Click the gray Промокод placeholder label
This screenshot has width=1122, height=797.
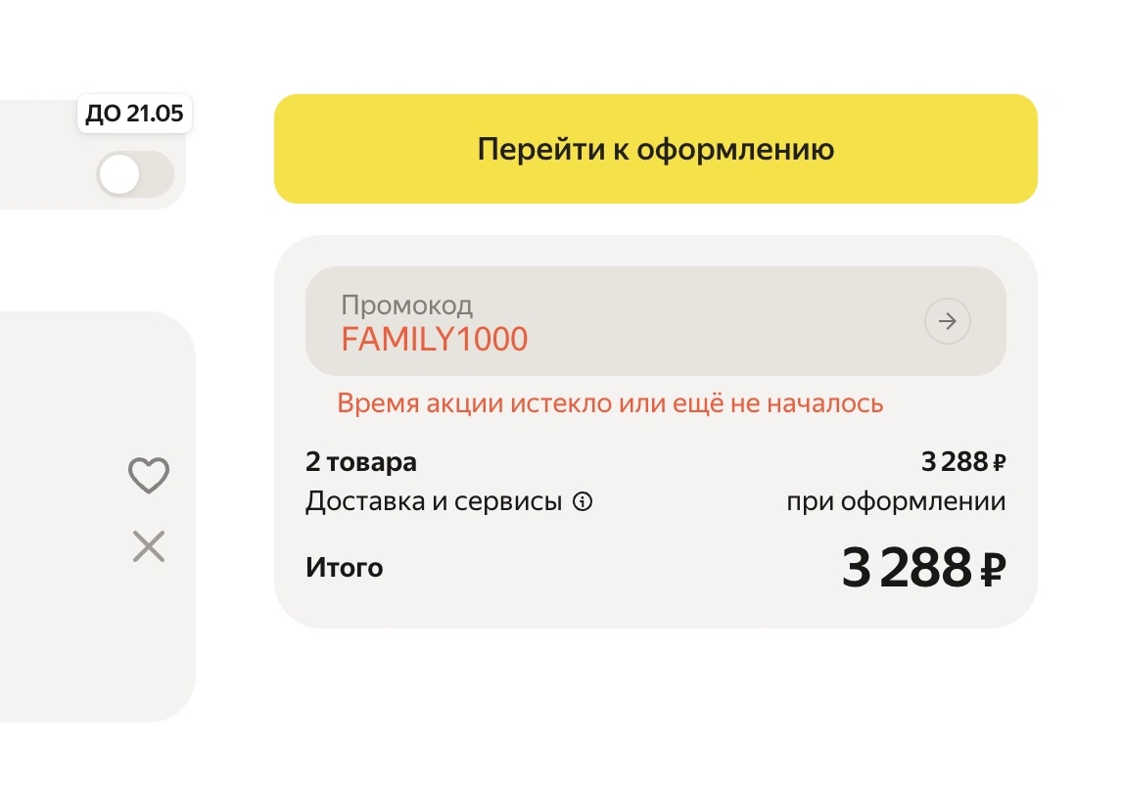click(406, 305)
